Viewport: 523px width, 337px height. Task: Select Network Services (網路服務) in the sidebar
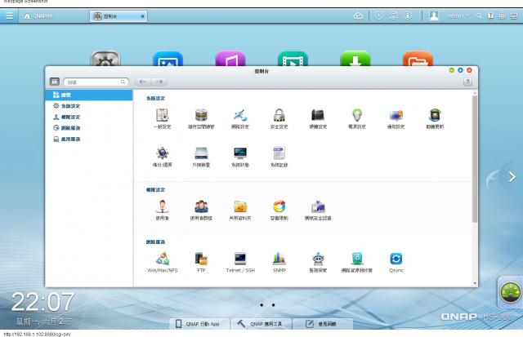[89, 128]
